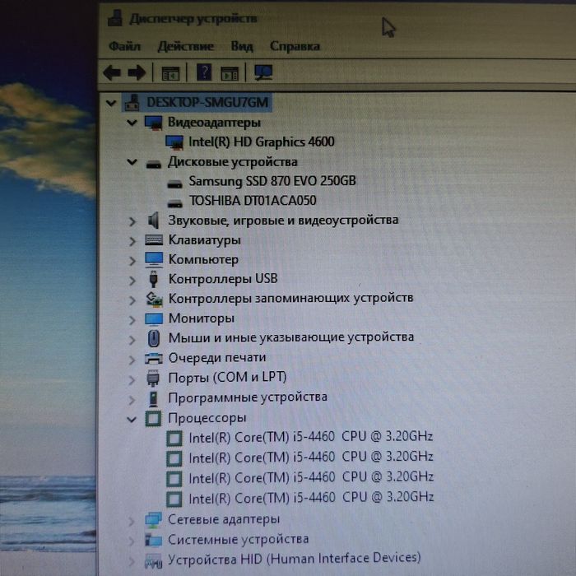Select the DESKTOP-SMGU7GM computer name
Viewport: 576px width, 576px height.
207,102
